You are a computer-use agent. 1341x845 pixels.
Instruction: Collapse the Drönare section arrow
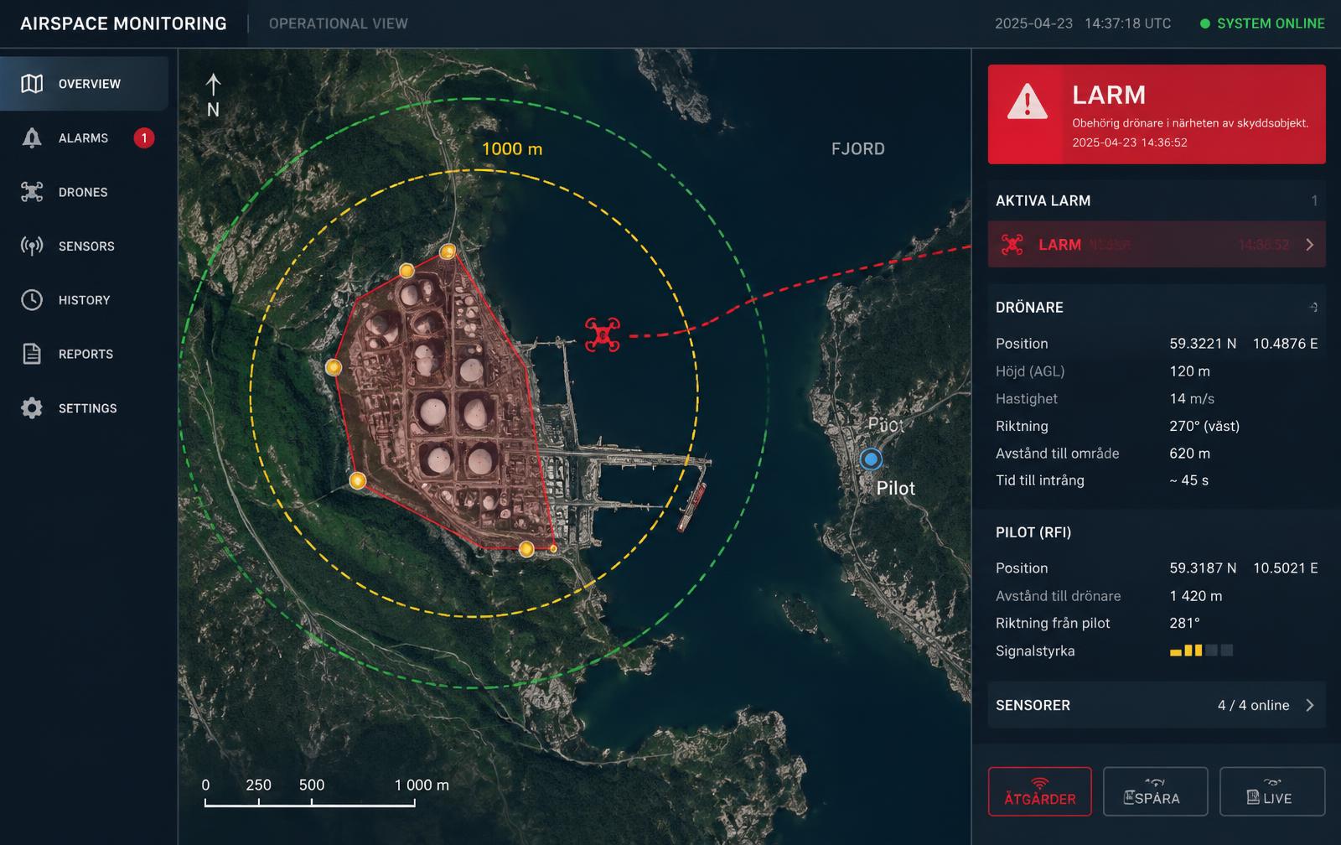[1313, 308]
